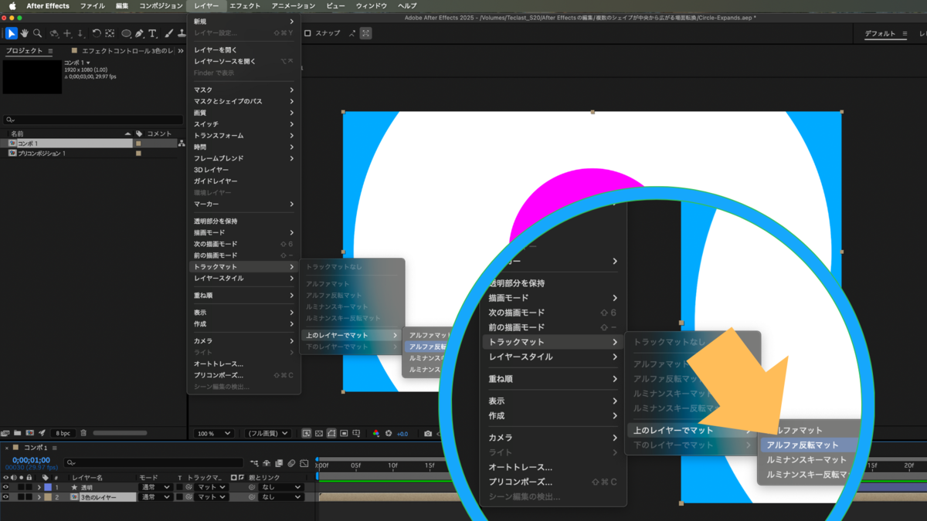The width and height of the screenshot is (927, 521).
Task: Toggle mask and shape path visibility icon
Action: tap(331, 434)
